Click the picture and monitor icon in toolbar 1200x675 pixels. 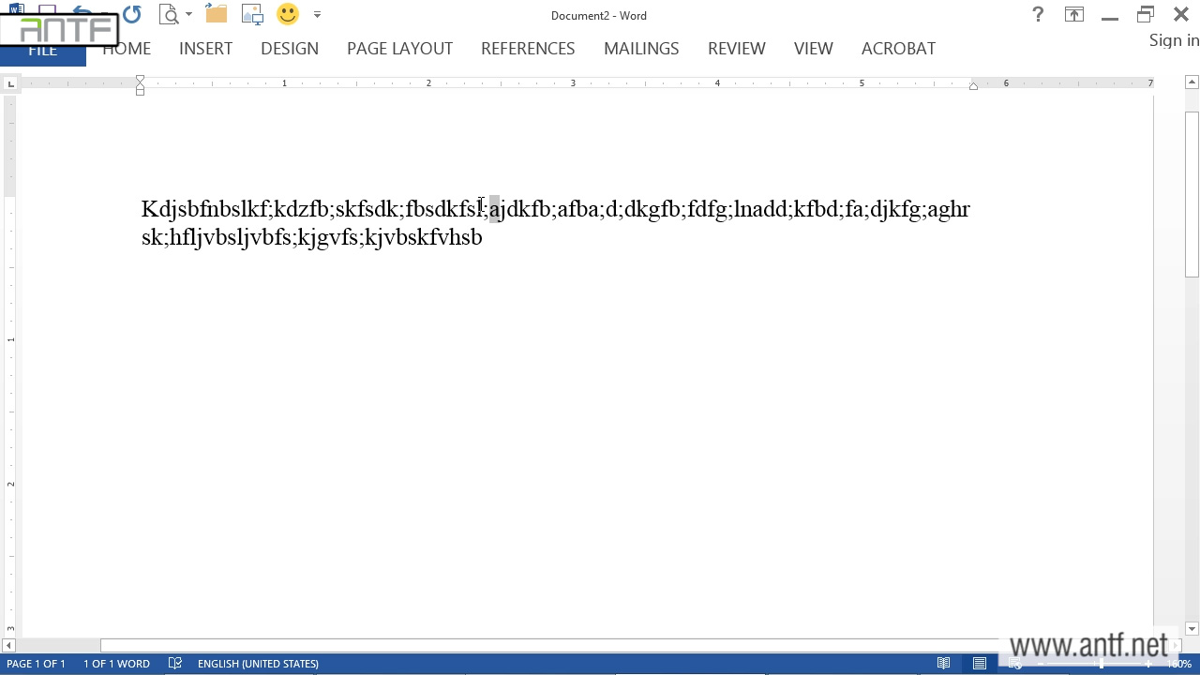click(x=252, y=15)
